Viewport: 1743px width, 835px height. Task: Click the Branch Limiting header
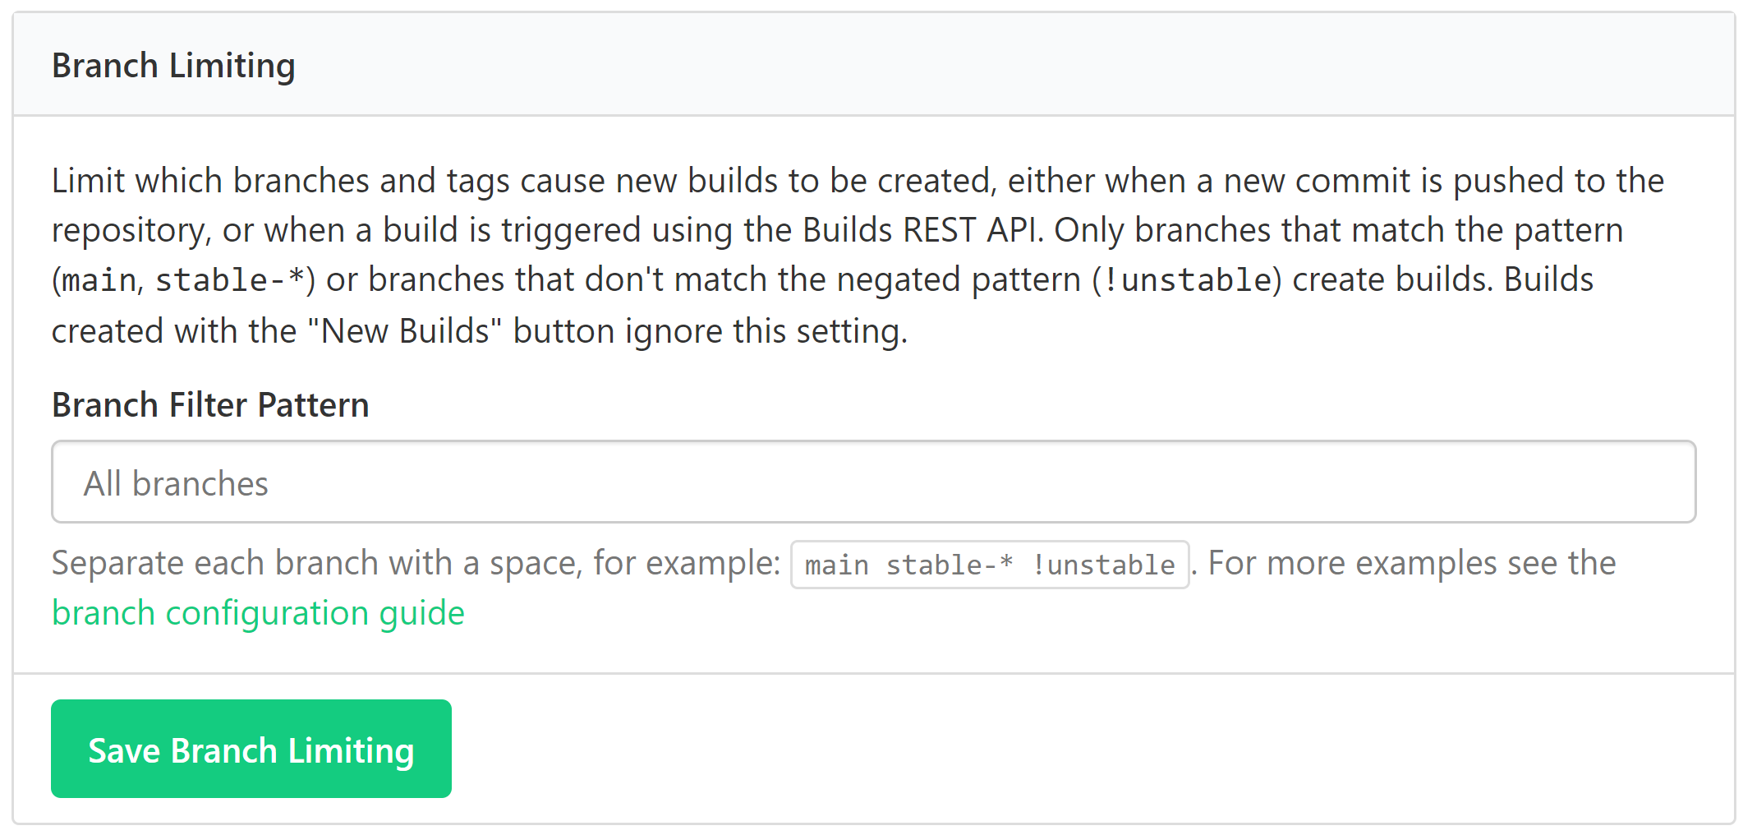173,65
